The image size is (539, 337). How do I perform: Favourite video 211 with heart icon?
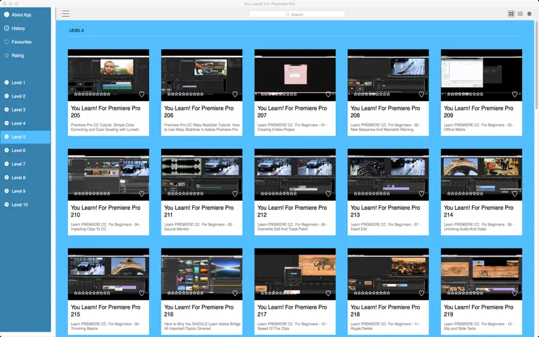pos(235,194)
